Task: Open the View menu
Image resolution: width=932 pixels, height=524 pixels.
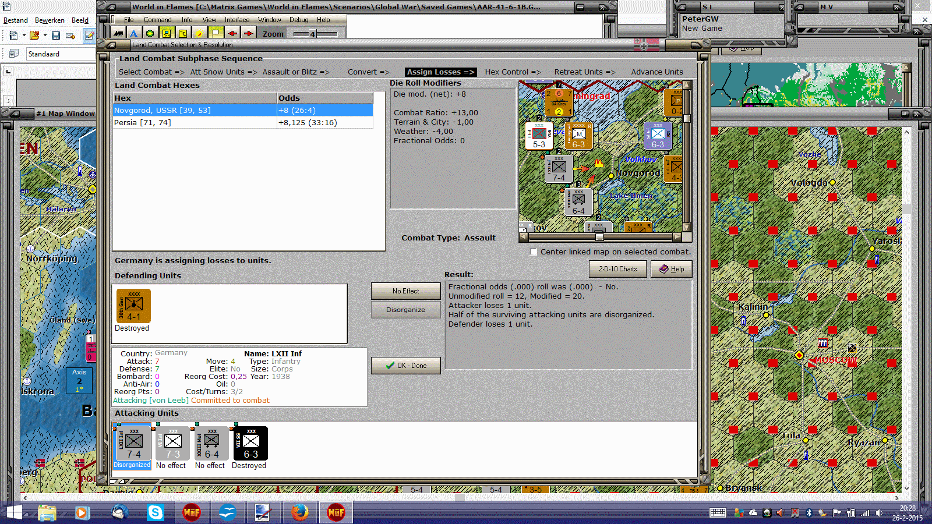Action: click(x=209, y=20)
